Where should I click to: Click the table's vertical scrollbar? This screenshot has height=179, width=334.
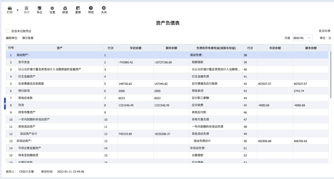(x=330, y=74)
